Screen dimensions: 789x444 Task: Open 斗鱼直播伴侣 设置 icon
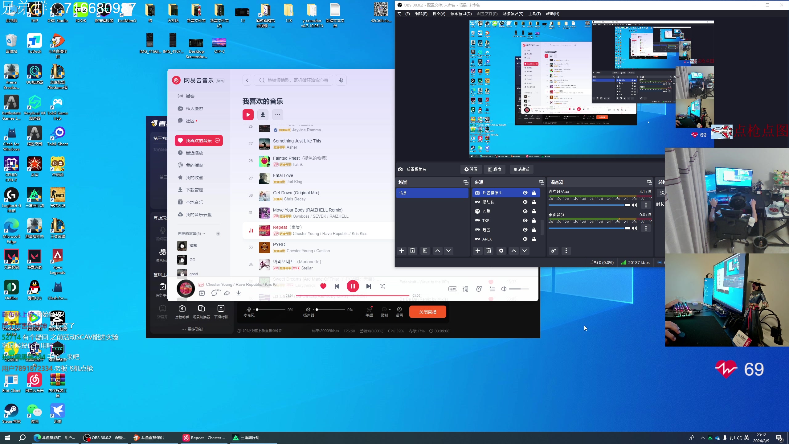(x=399, y=312)
